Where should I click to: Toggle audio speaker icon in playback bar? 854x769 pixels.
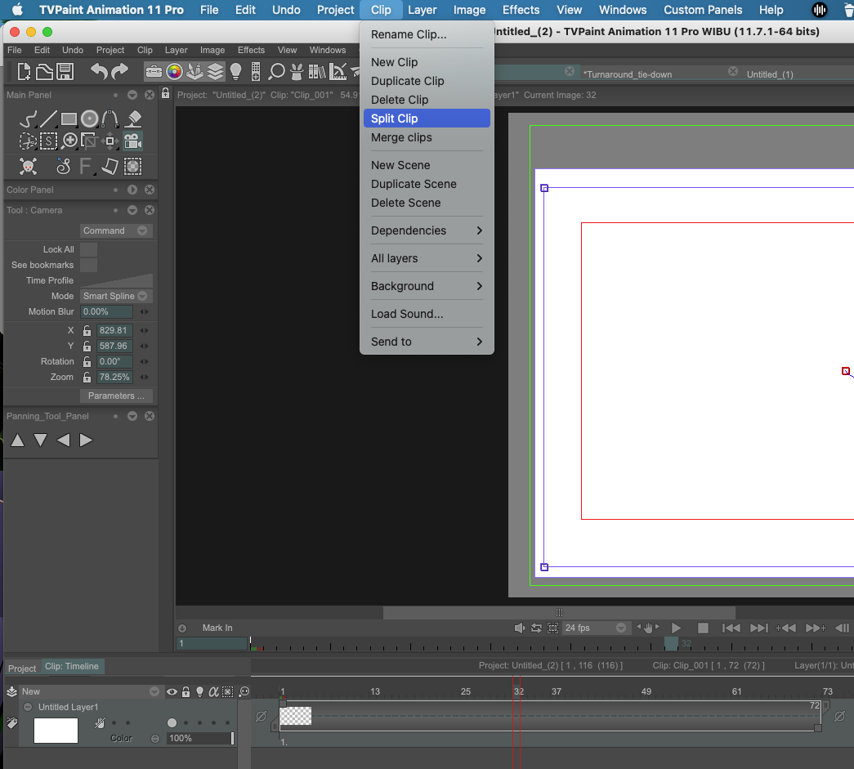tap(519, 628)
